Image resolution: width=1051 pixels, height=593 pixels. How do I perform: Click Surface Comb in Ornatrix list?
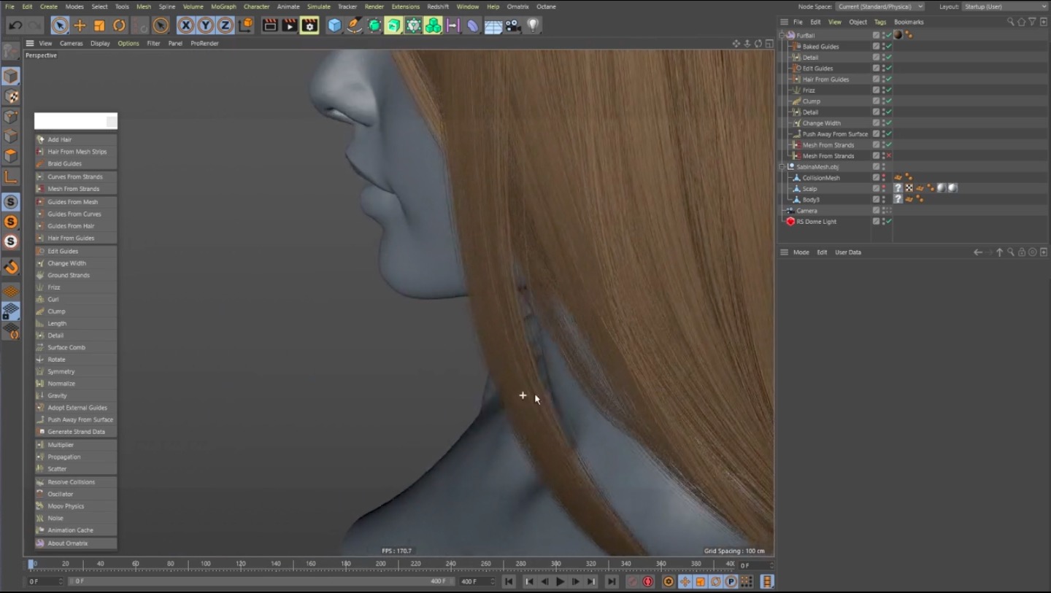point(66,348)
